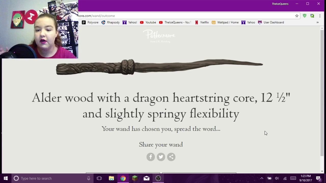326x183 pixels.
Task: Share wand on Facebook
Action: click(151, 157)
